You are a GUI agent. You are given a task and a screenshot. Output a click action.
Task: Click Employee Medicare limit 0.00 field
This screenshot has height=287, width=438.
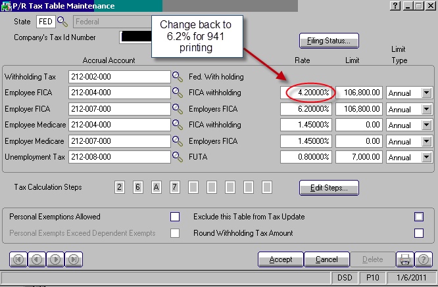359,125
